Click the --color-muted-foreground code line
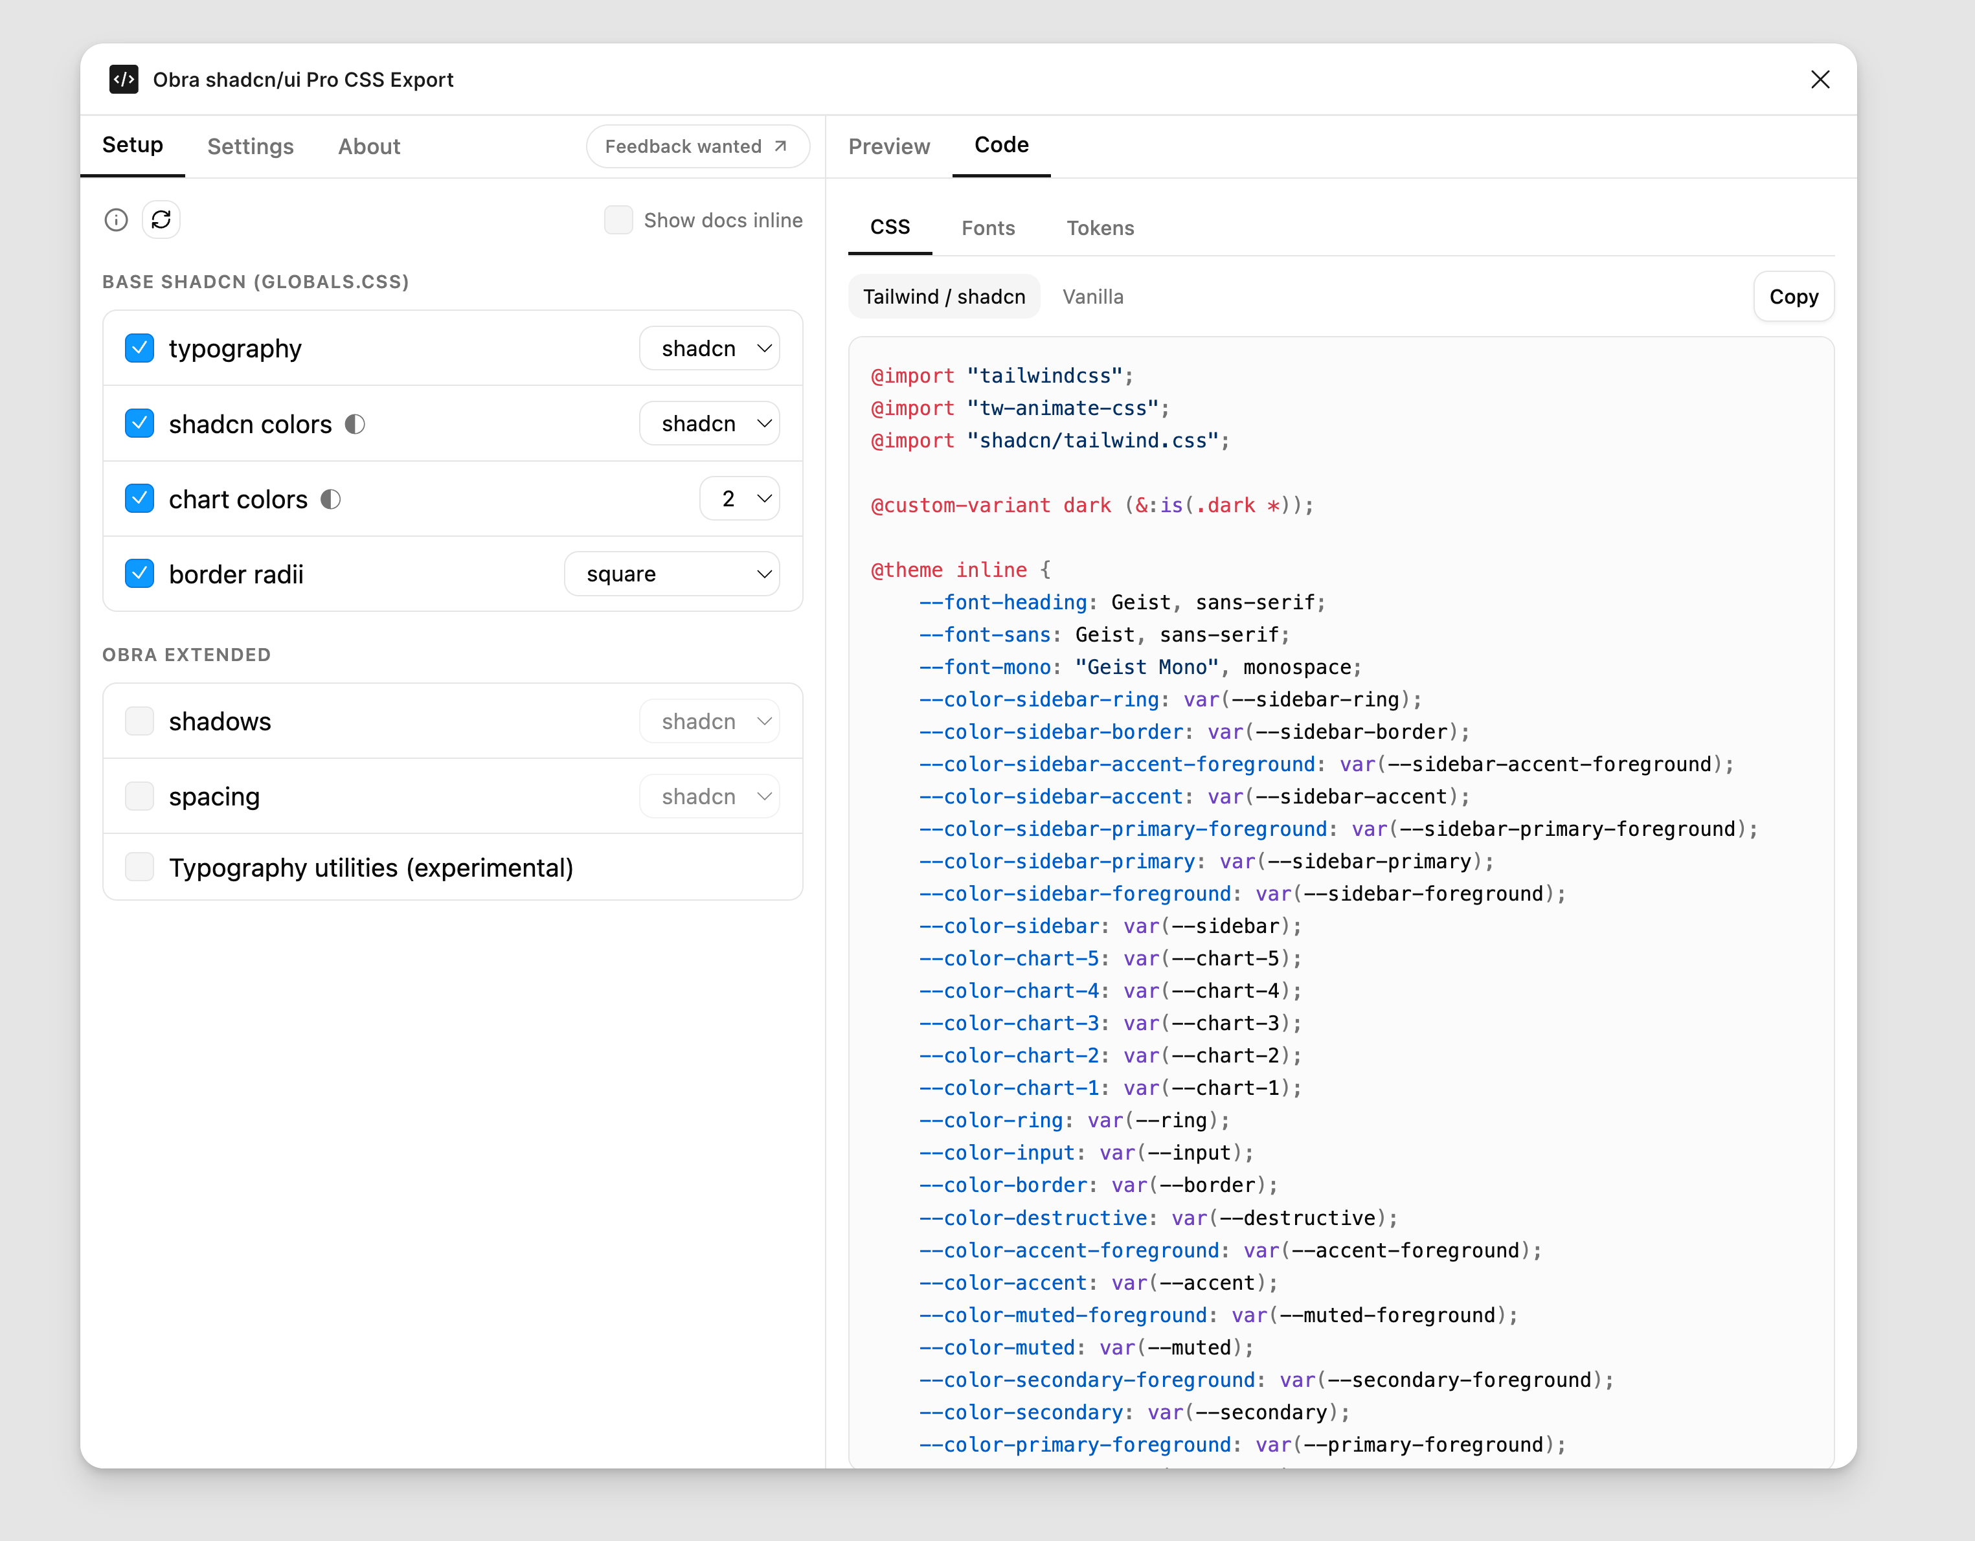The width and height of the screenshot is (1975, 1541). click(x=1218, y=1315)
